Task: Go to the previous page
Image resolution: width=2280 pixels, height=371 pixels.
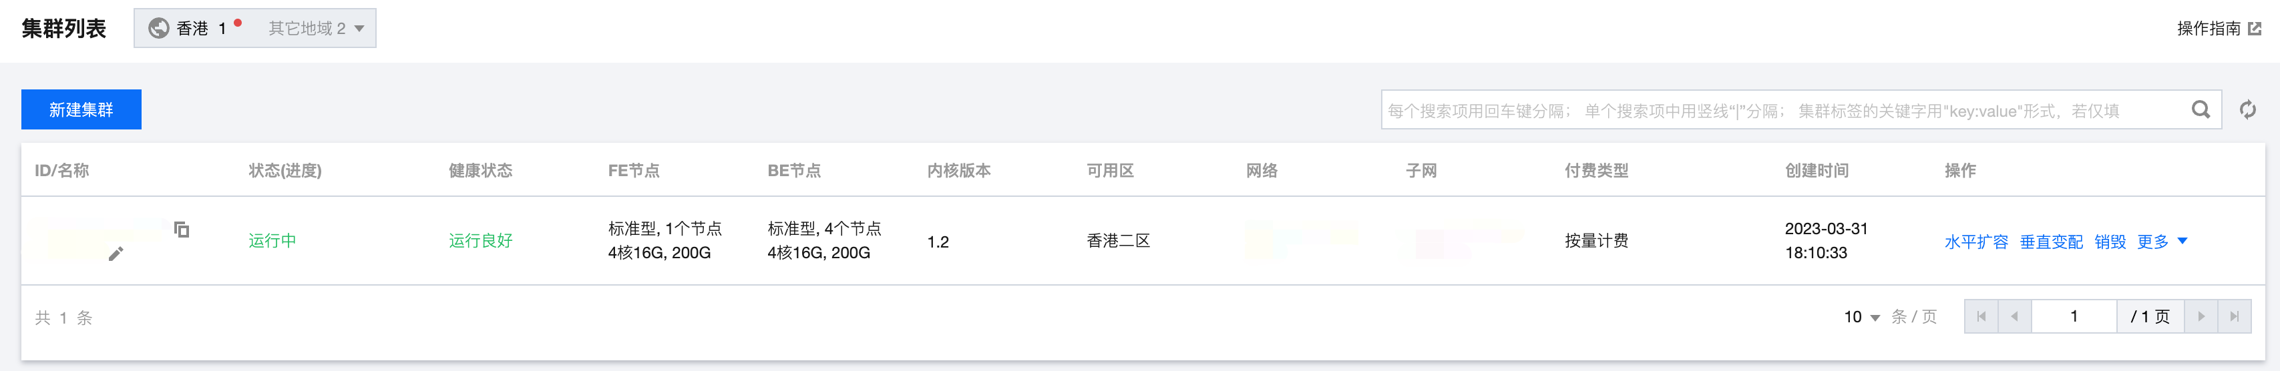Action: coord(2014,316)
